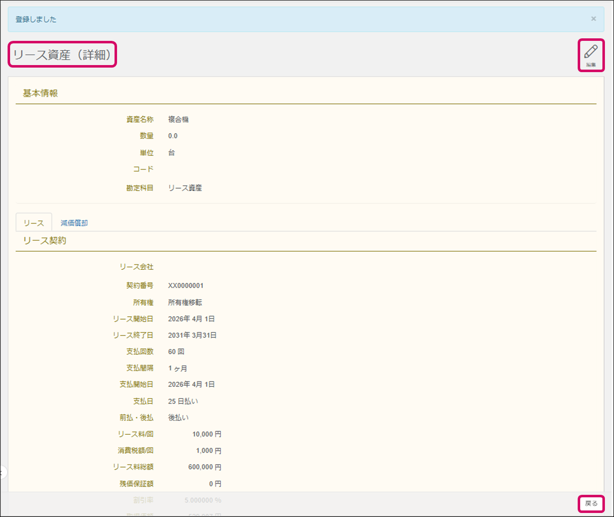Viewport: 614px width, 517px height.
Task: Click the 基本情報 section heading
Action: click(x=40, y=93)
